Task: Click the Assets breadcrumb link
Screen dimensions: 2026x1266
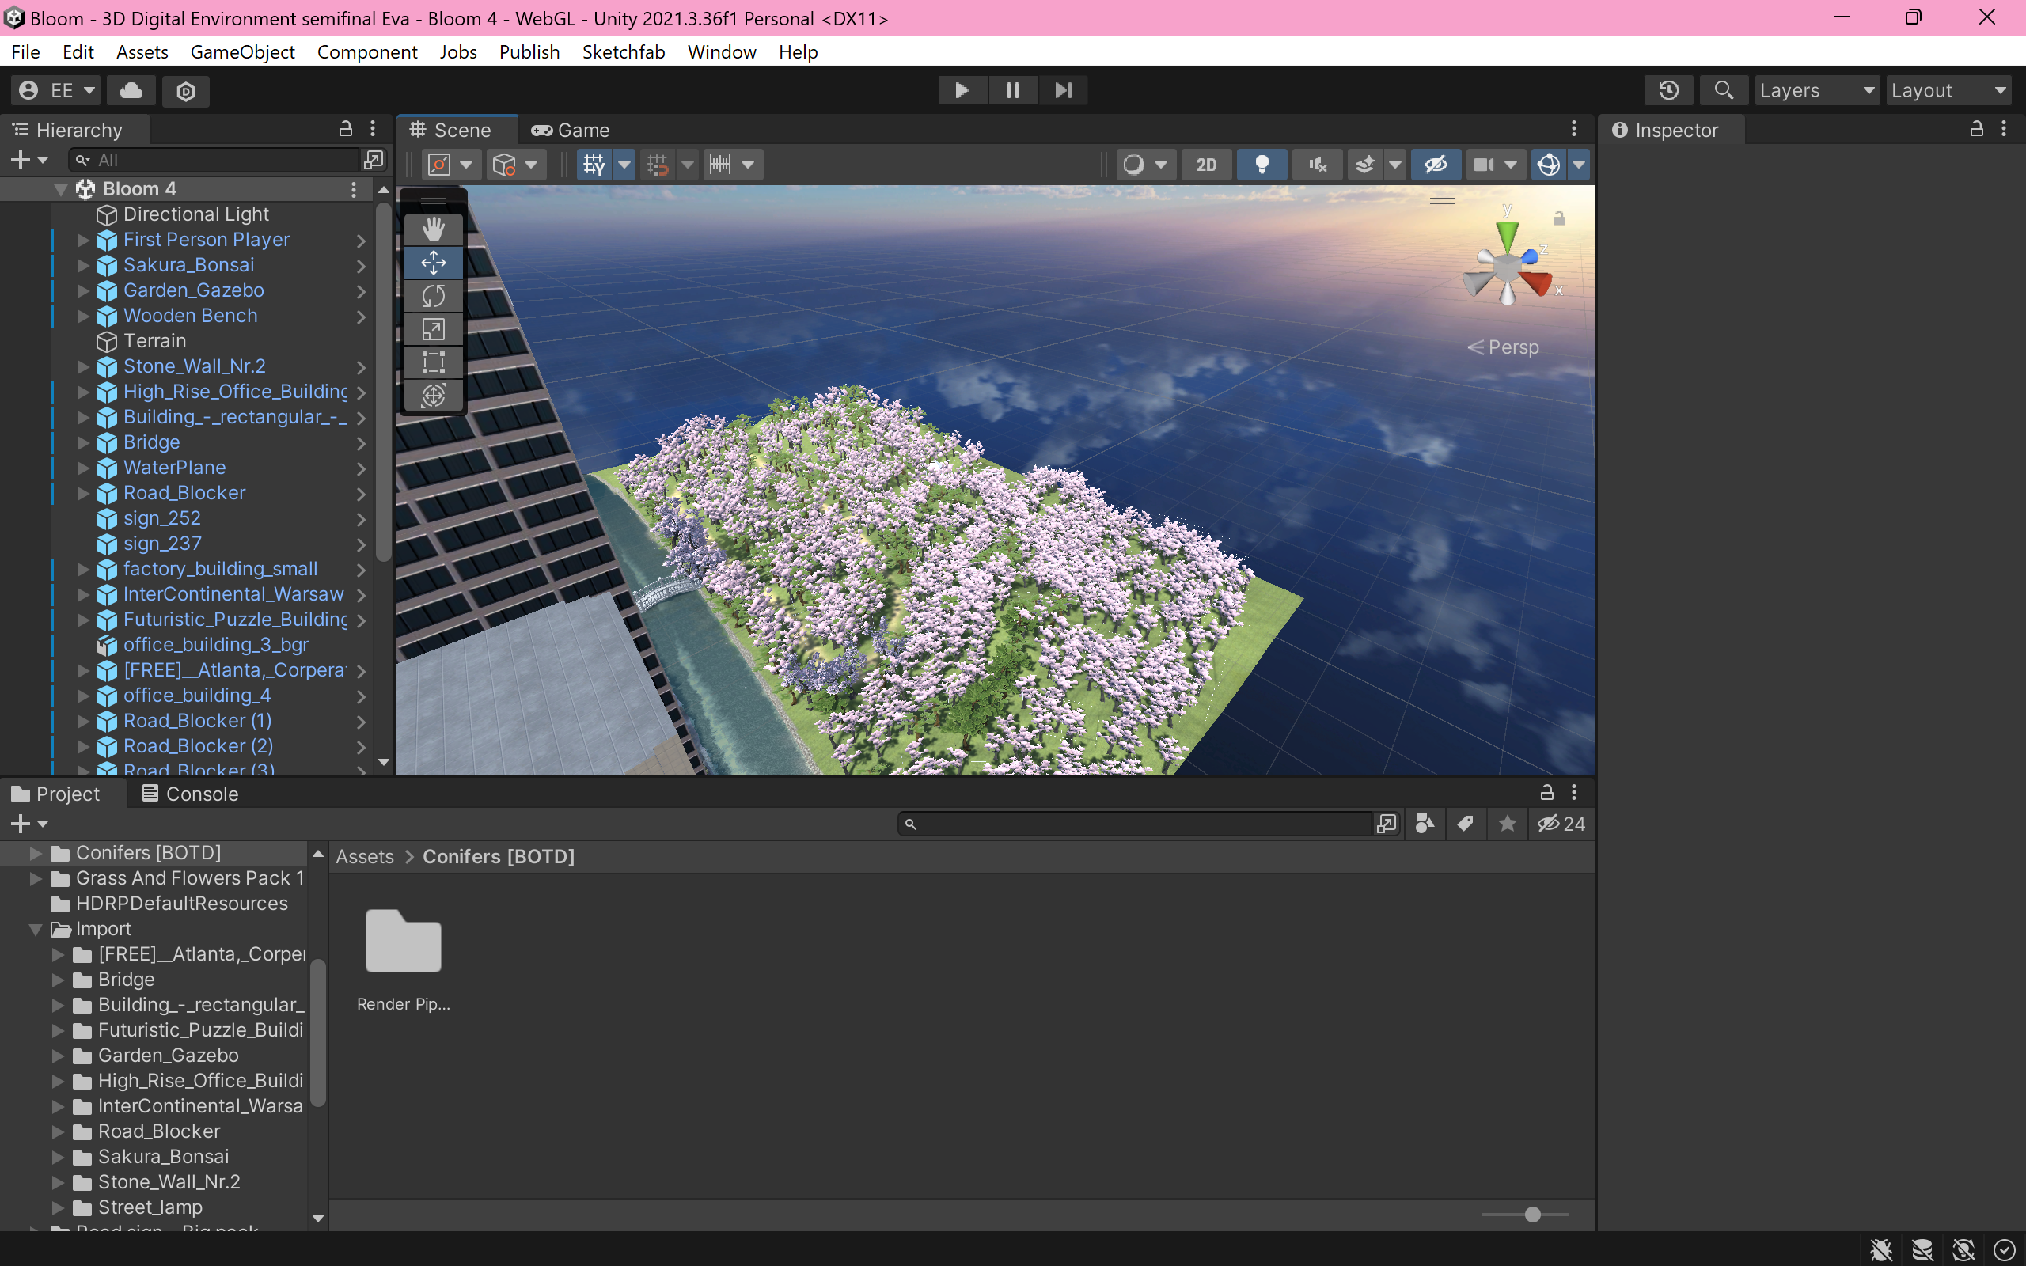Action: [x=364, y=857]
